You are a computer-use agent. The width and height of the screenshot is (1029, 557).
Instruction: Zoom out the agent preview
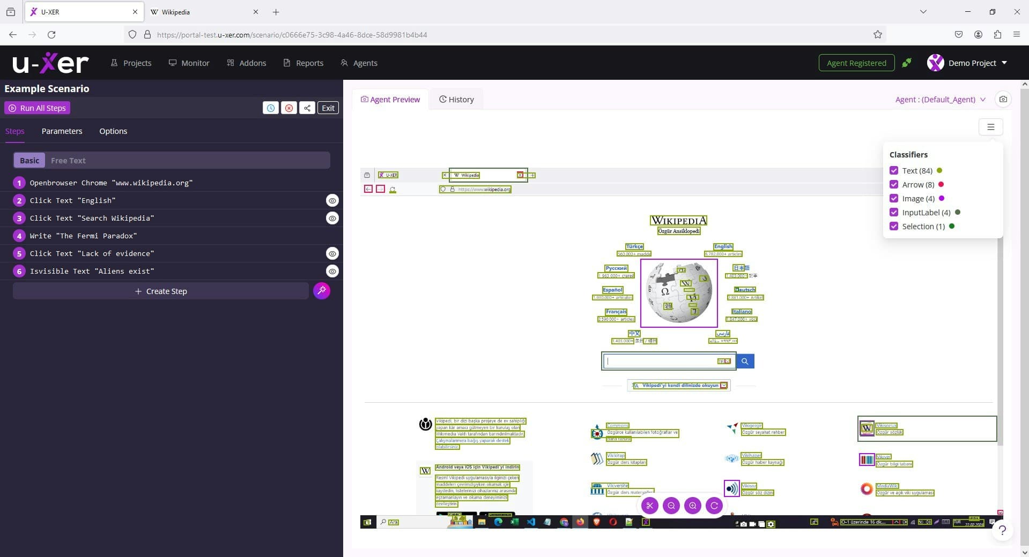point(671,506)
